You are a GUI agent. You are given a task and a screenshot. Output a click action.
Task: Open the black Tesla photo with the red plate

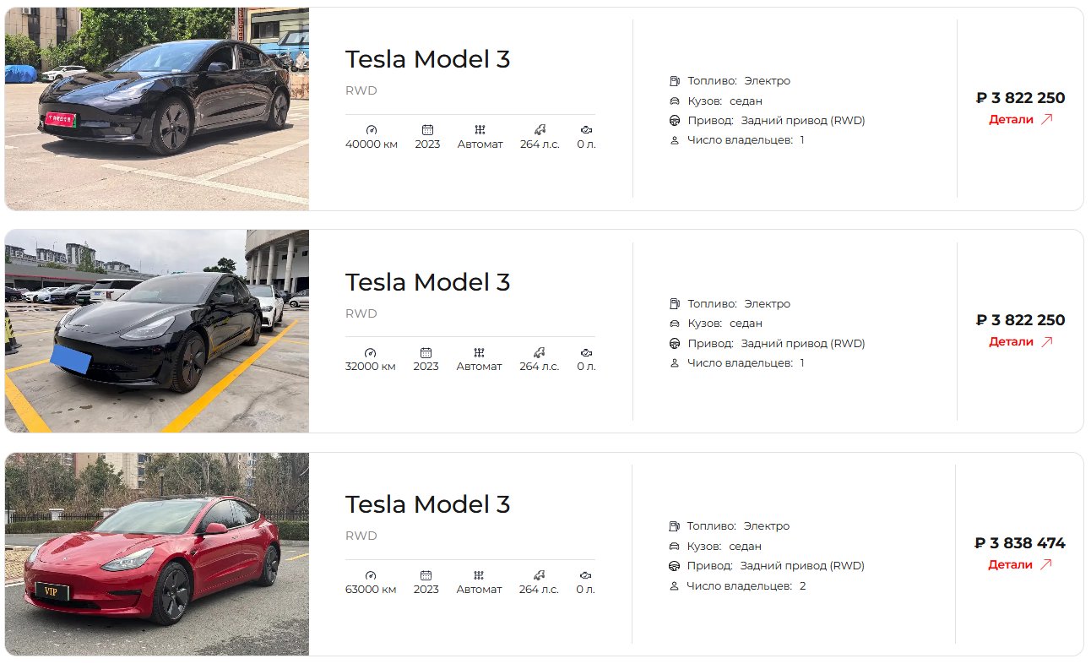[x=157, y=109]
